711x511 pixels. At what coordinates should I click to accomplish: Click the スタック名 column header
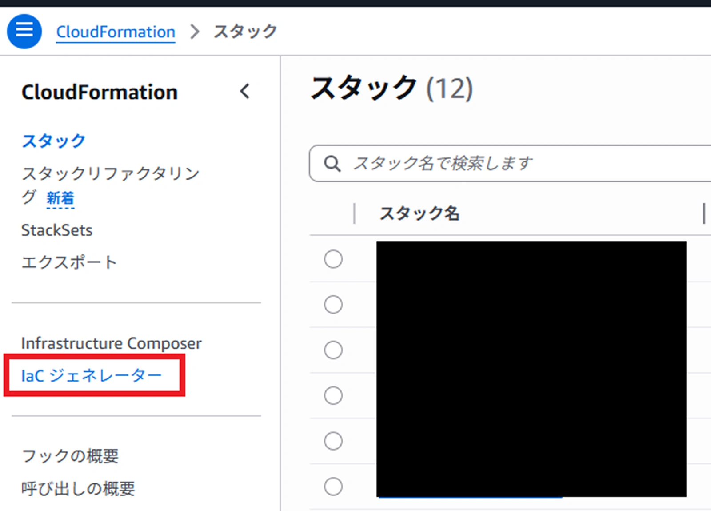[x=419, y=213]
